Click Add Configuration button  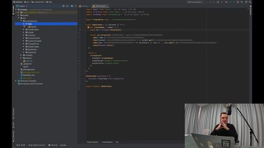click(x=195, y=2)
